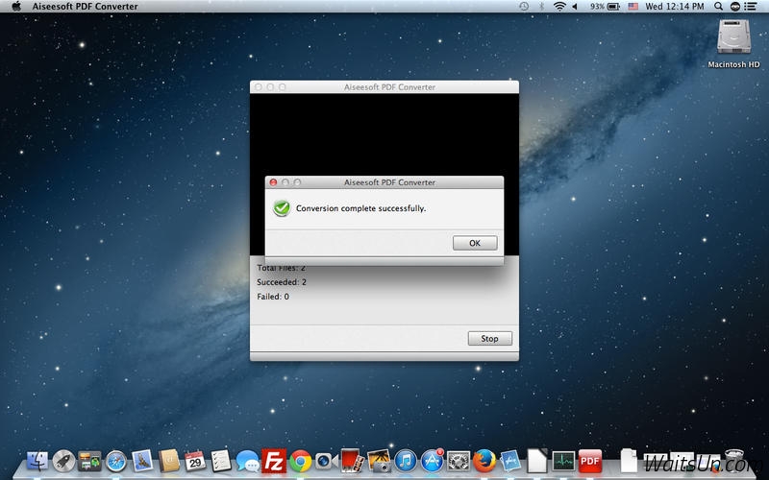The height and width of the screenshot is (480, 769).
Task: Open Mission Control in the dock
Action: click(89, 462)
